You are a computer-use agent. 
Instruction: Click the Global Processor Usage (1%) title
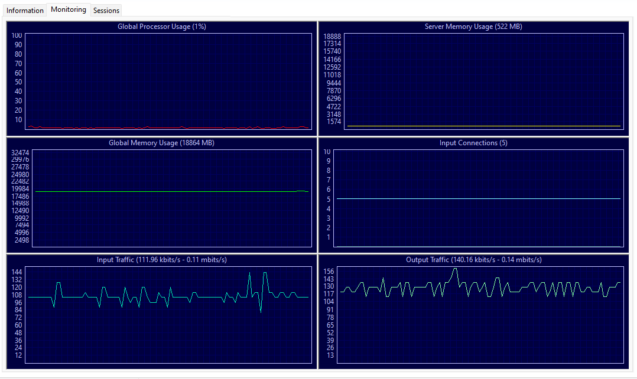pyautogui.click(x=161, y=26)
